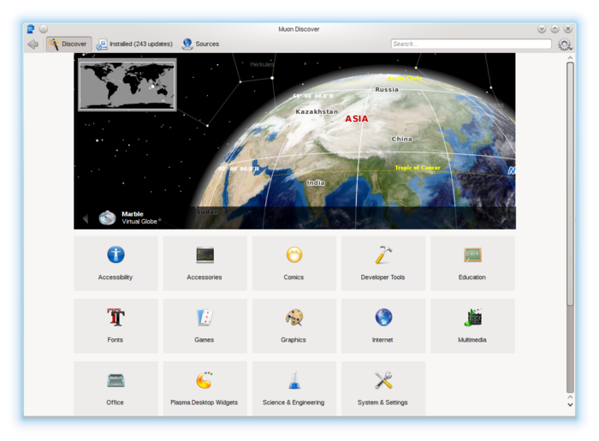Open the Fonts category icon
This screenshot has width=599, height=441.
pyautogui.click(x=116, y=317)
